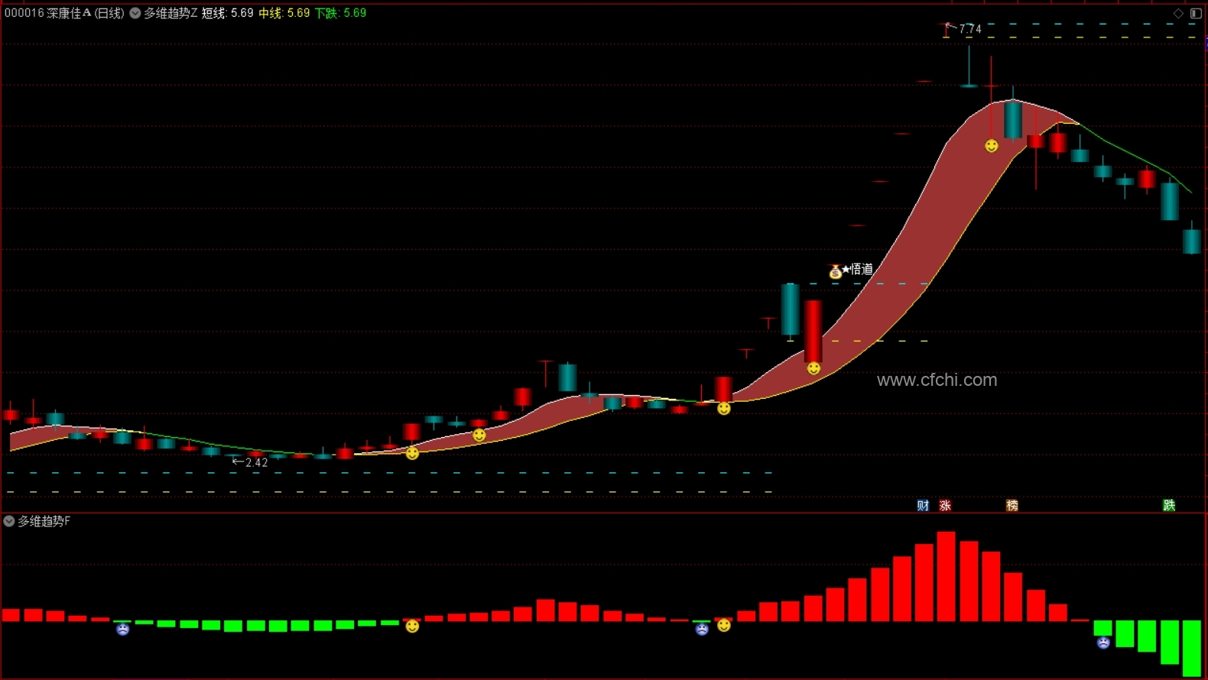The height and width of the screenshot is (680, 1208).
Task: Select the smiley right of the 2.42 low label
Action: tap(412, 453)
